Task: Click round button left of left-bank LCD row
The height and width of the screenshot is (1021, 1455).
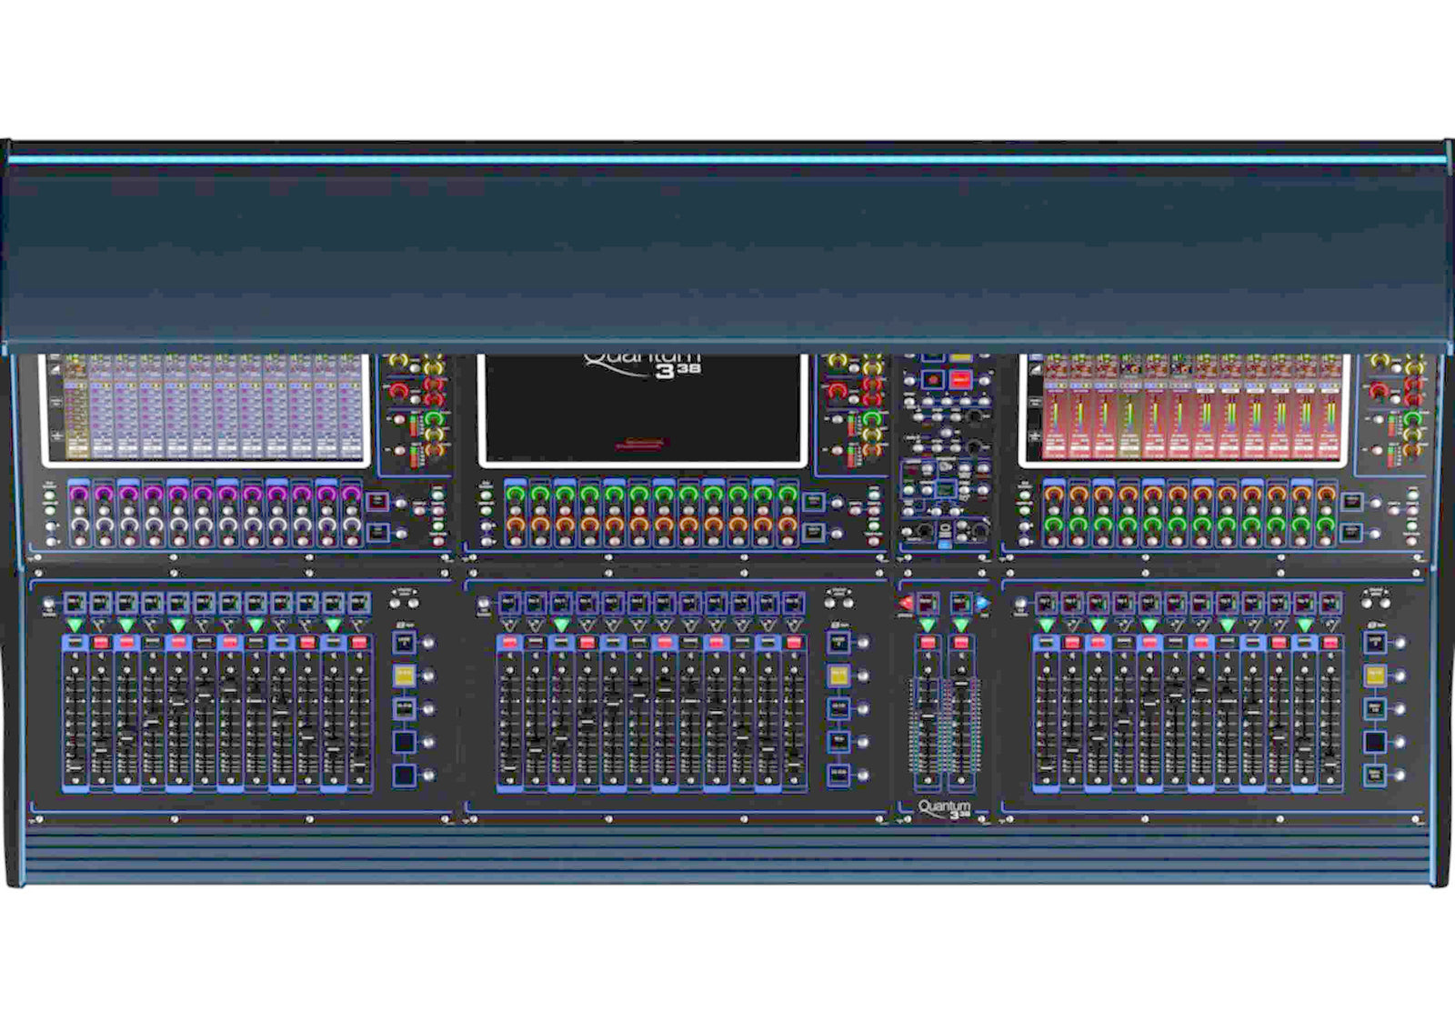Action: tap(48, 603)
